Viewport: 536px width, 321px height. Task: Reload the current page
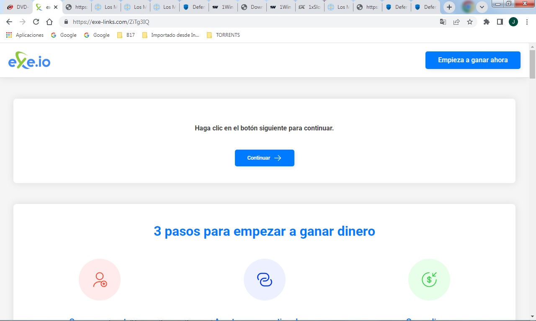[36, 22]
